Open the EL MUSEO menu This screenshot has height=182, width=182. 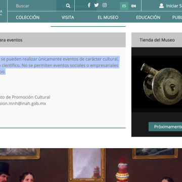pos(108,17)
